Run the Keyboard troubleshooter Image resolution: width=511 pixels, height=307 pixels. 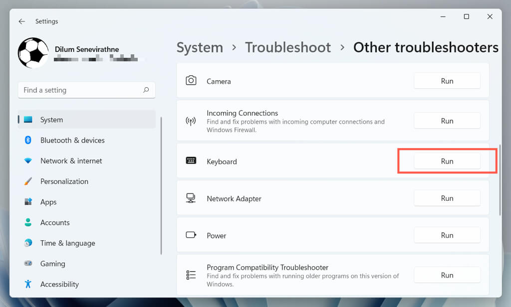coord(447,161)
